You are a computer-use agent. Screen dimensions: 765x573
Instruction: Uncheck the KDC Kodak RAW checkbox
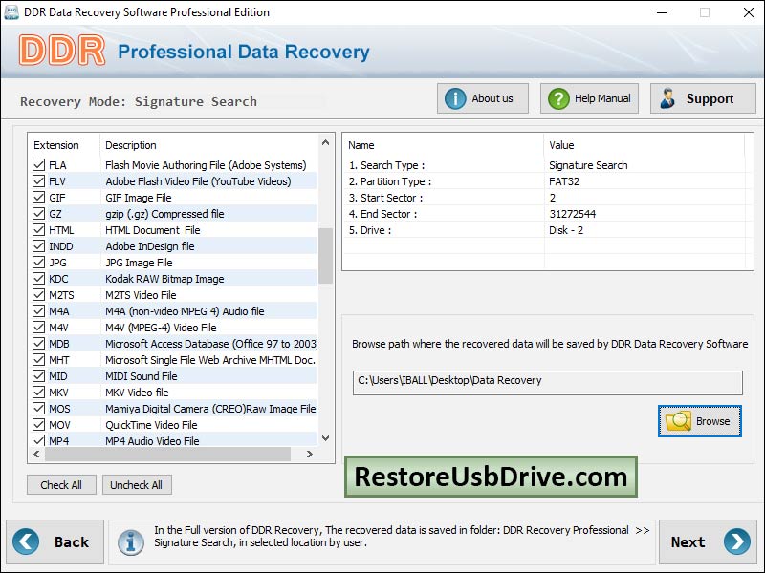tap(38, 278)
